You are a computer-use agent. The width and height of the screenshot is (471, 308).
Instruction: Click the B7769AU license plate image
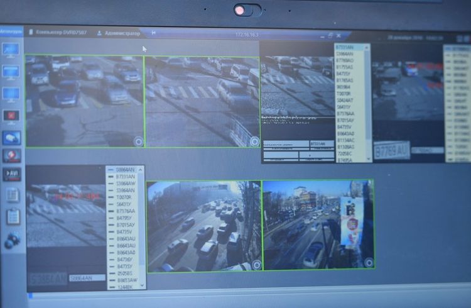391,150
